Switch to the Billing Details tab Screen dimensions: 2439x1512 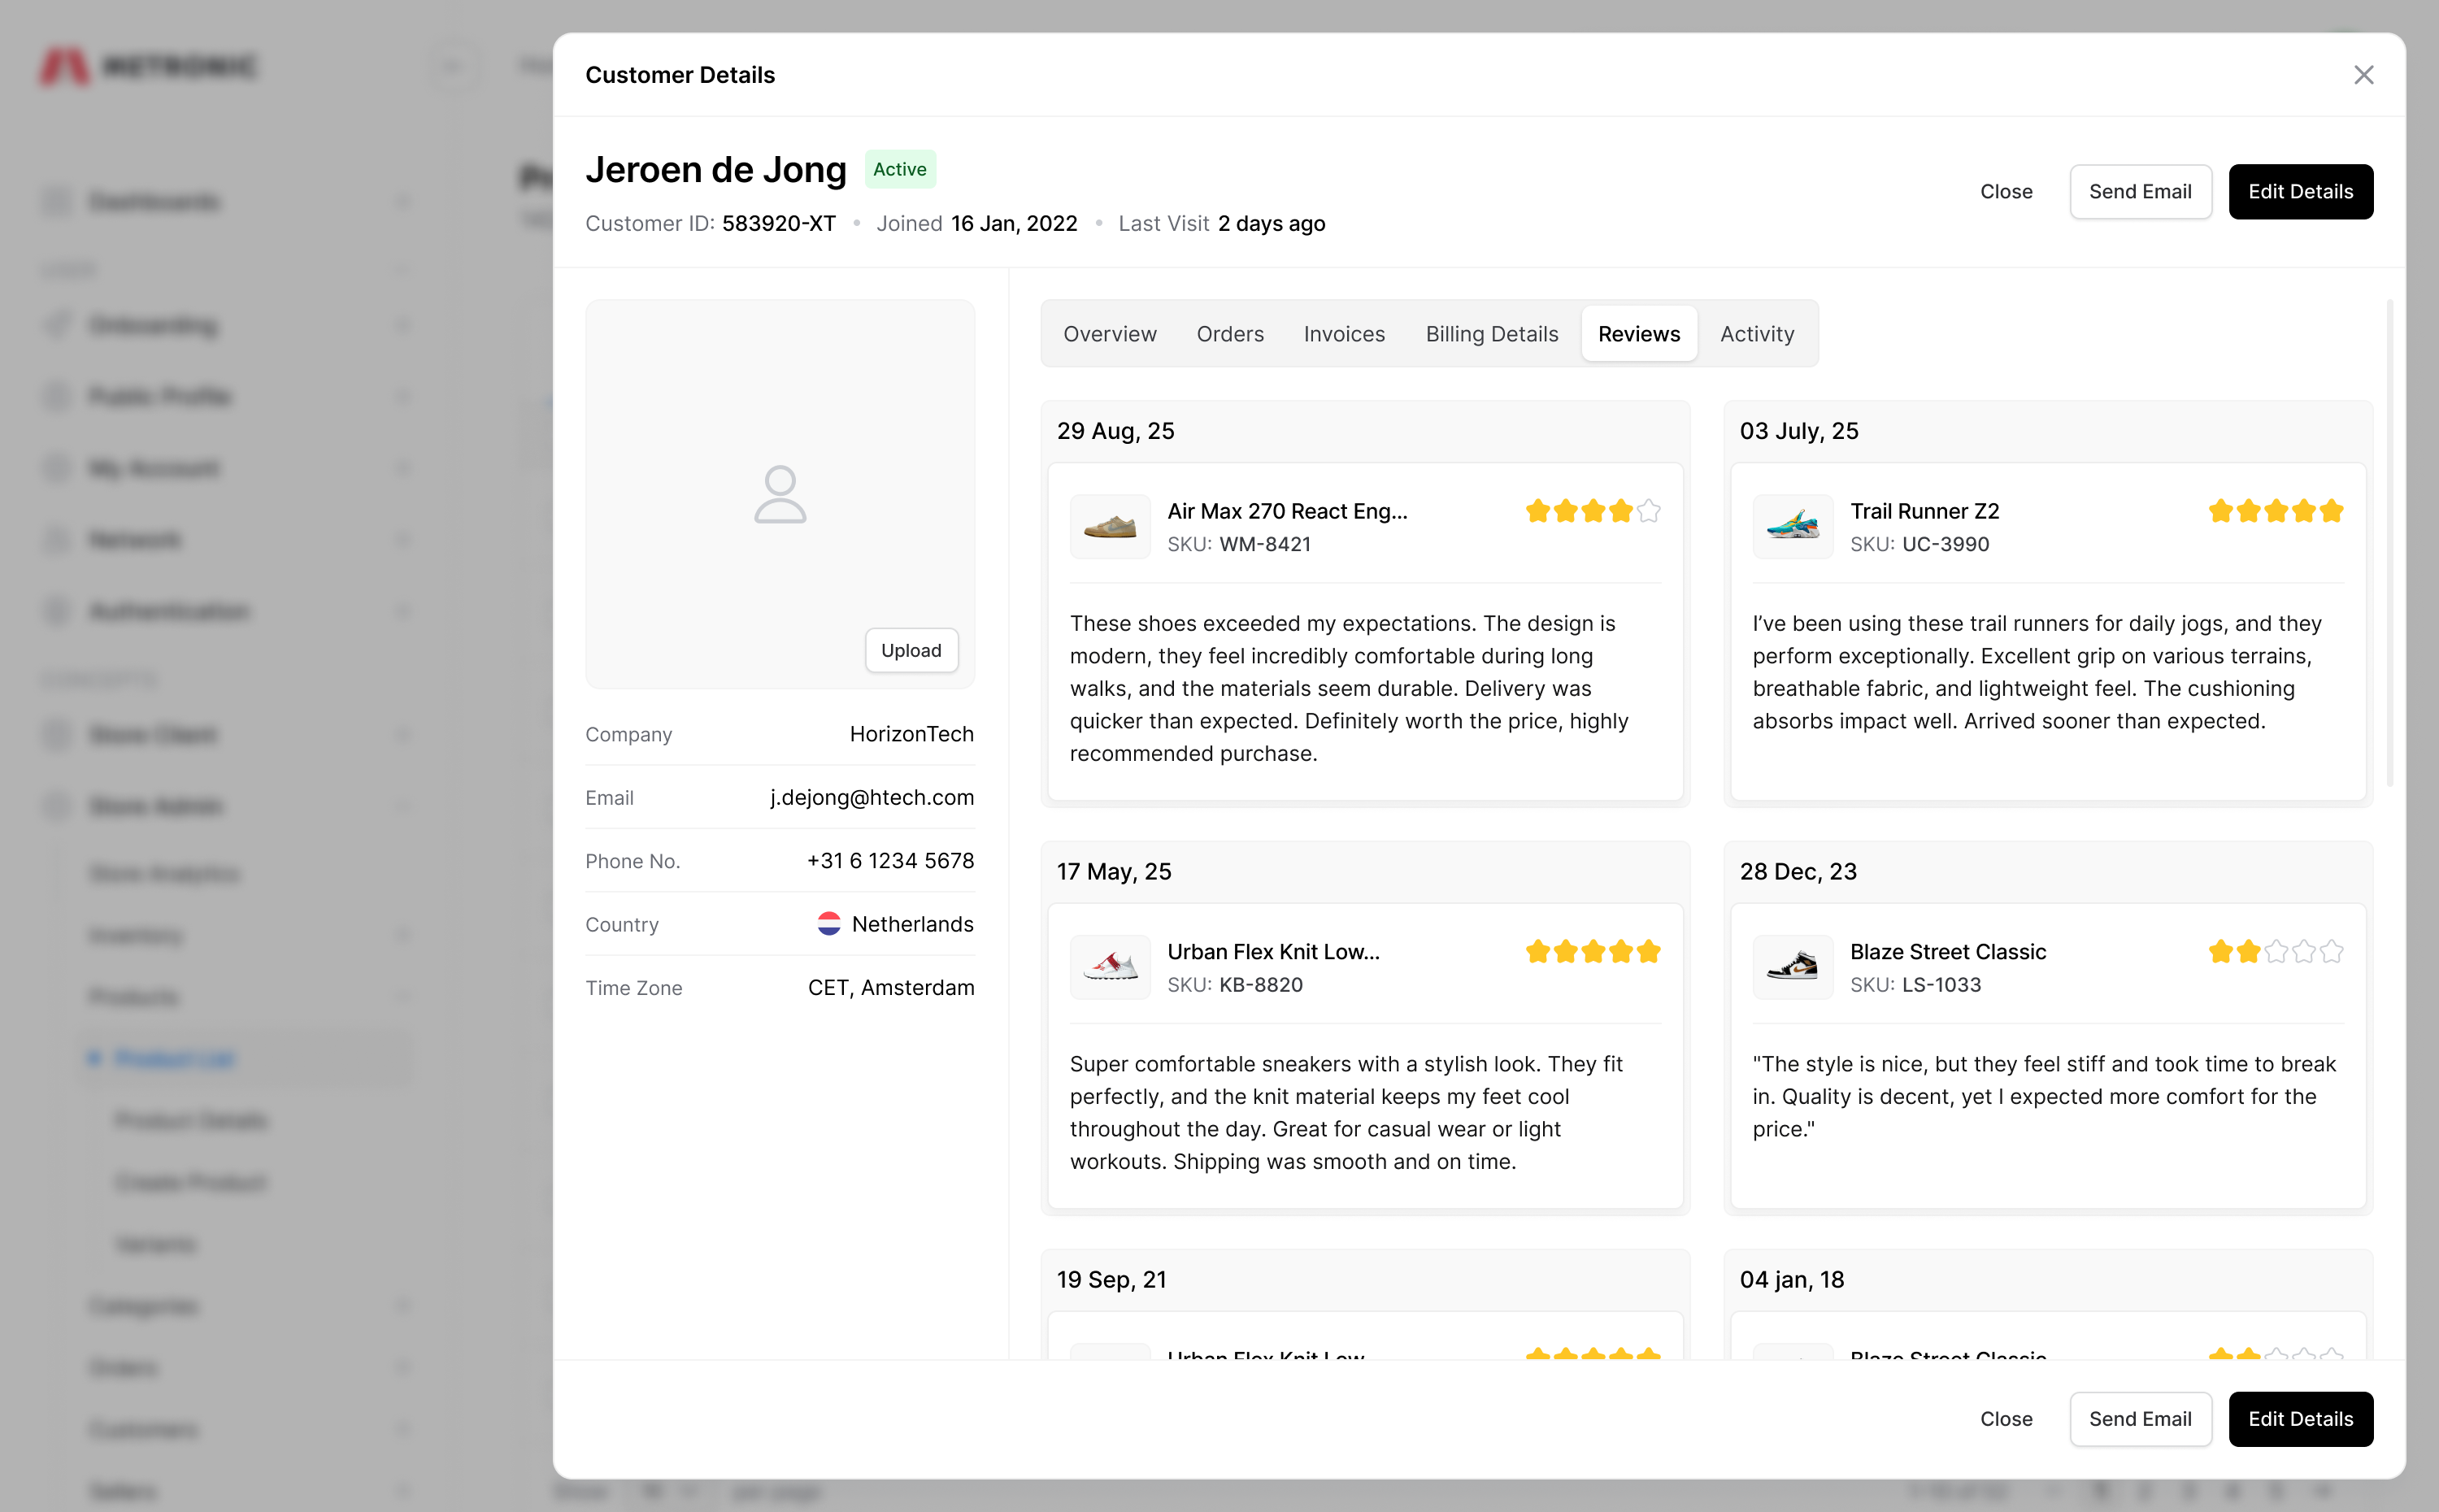[x=1491, y=334]
